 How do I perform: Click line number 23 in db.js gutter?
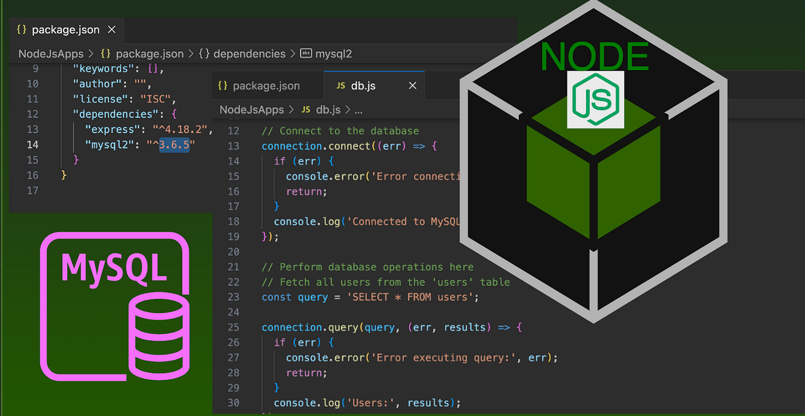pos(233,297)
